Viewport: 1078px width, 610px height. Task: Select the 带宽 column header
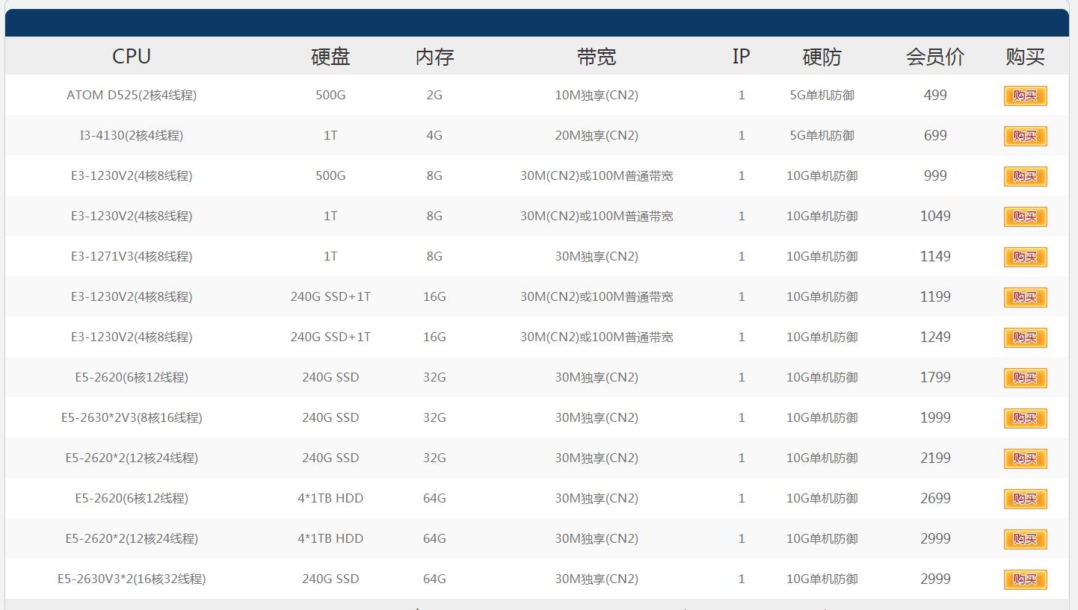[x=597, y=57]
